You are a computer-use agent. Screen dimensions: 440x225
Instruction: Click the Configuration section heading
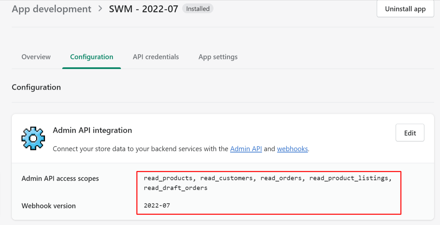(x=36, y=87)
